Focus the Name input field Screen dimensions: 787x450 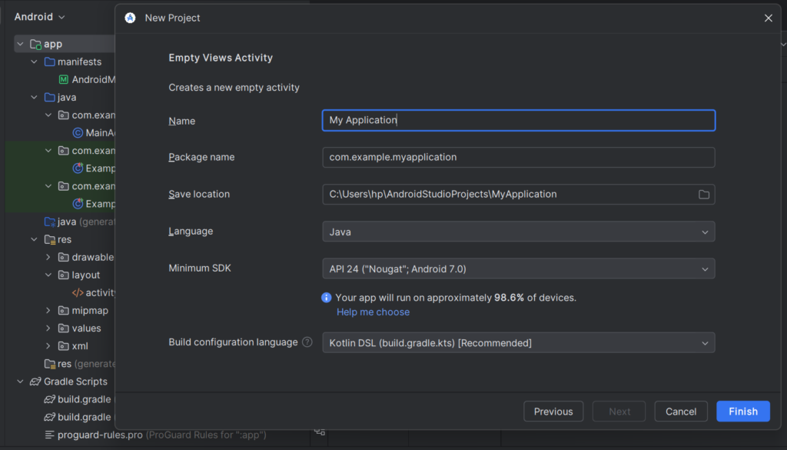(519, 120)
